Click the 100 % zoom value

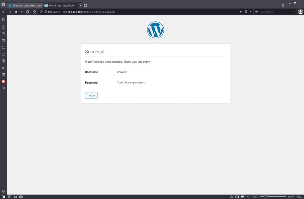click(x=291, y=197)
